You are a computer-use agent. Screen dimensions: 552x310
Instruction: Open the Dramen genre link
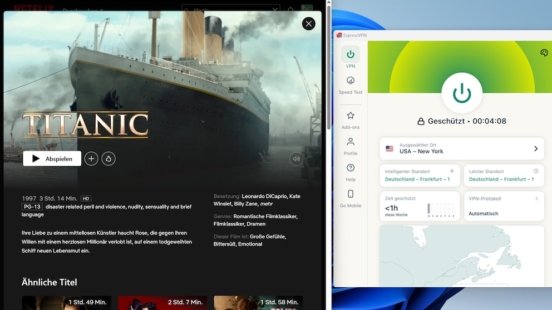(256, 223)
